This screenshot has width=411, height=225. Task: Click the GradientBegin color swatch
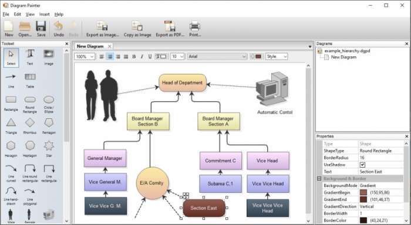[x=363, y=193]
